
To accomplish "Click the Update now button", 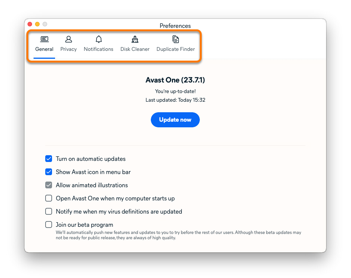I will (175, 119).
